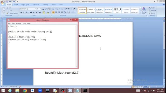Click the Word zoom slider in status bar
This screenshot has width=166, height=93.
pos(156,87)
